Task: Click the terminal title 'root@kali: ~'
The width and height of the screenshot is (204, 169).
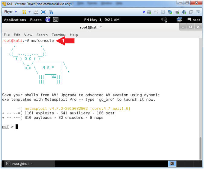Action: (91, 27)
